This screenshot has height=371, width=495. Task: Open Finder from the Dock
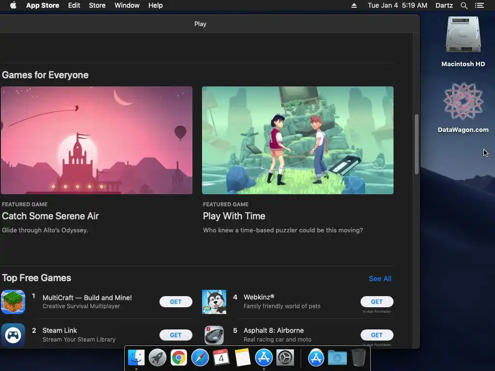(x=136, y=357)
